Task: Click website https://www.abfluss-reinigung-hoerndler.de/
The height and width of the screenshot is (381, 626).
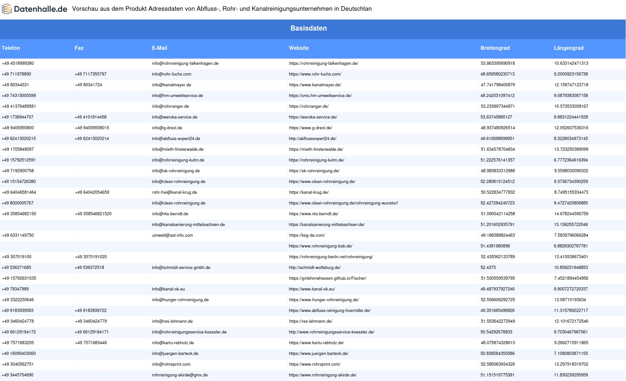Action: click(x=330, y=311)
